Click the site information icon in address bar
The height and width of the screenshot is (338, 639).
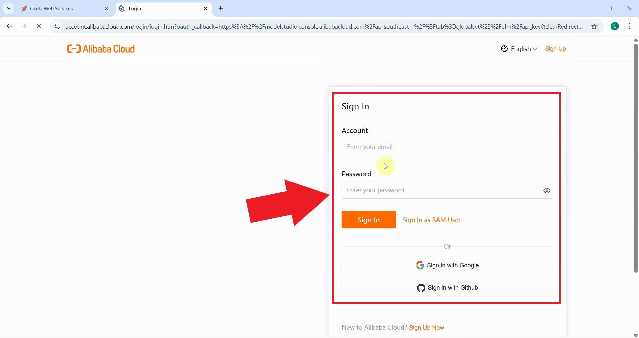pyautogui.click(x=57, y=27)
